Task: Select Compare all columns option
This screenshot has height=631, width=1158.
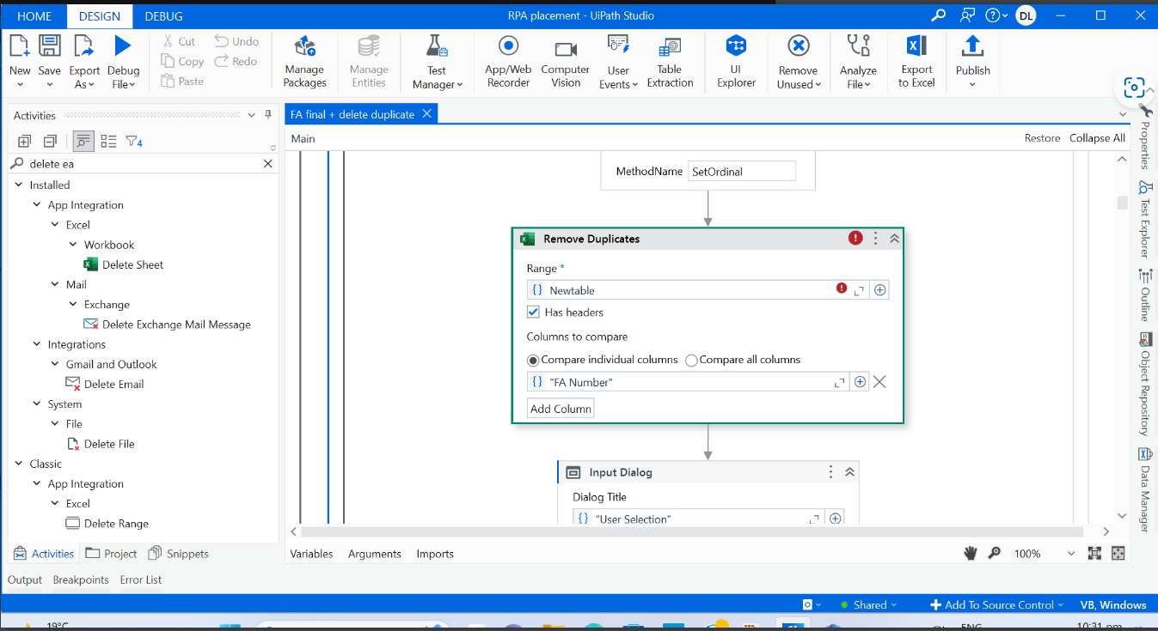Action: (691, 360)
